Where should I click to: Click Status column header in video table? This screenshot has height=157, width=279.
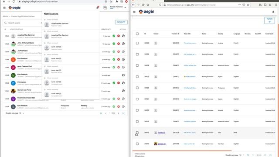tap(204, 34)
